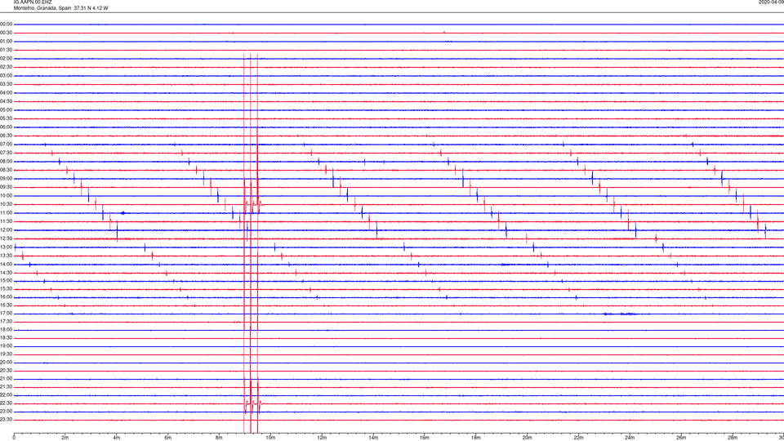Select the 03:30 trace time label
784x441 pixels.
7,84
